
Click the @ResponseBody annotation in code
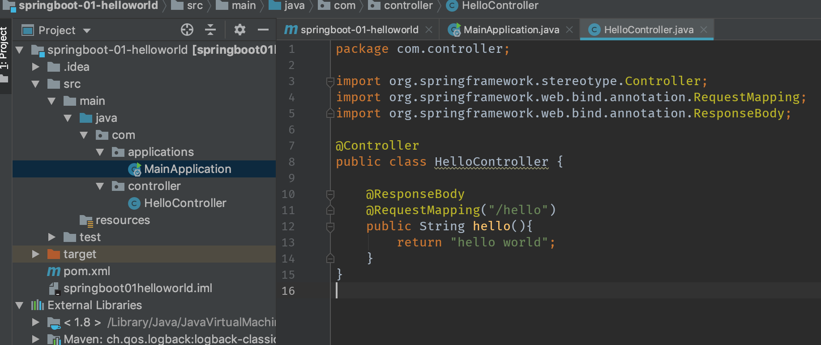coord(415,194)
